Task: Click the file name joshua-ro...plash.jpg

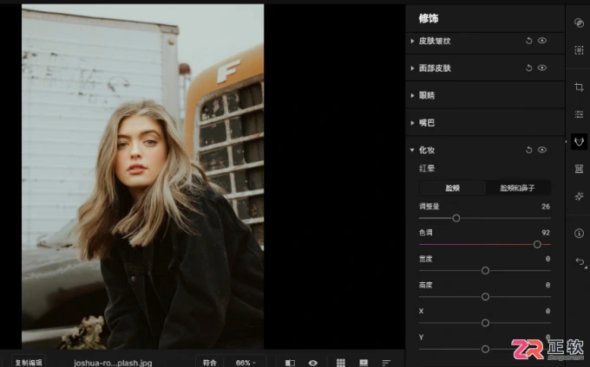Action: pos(113,363)
